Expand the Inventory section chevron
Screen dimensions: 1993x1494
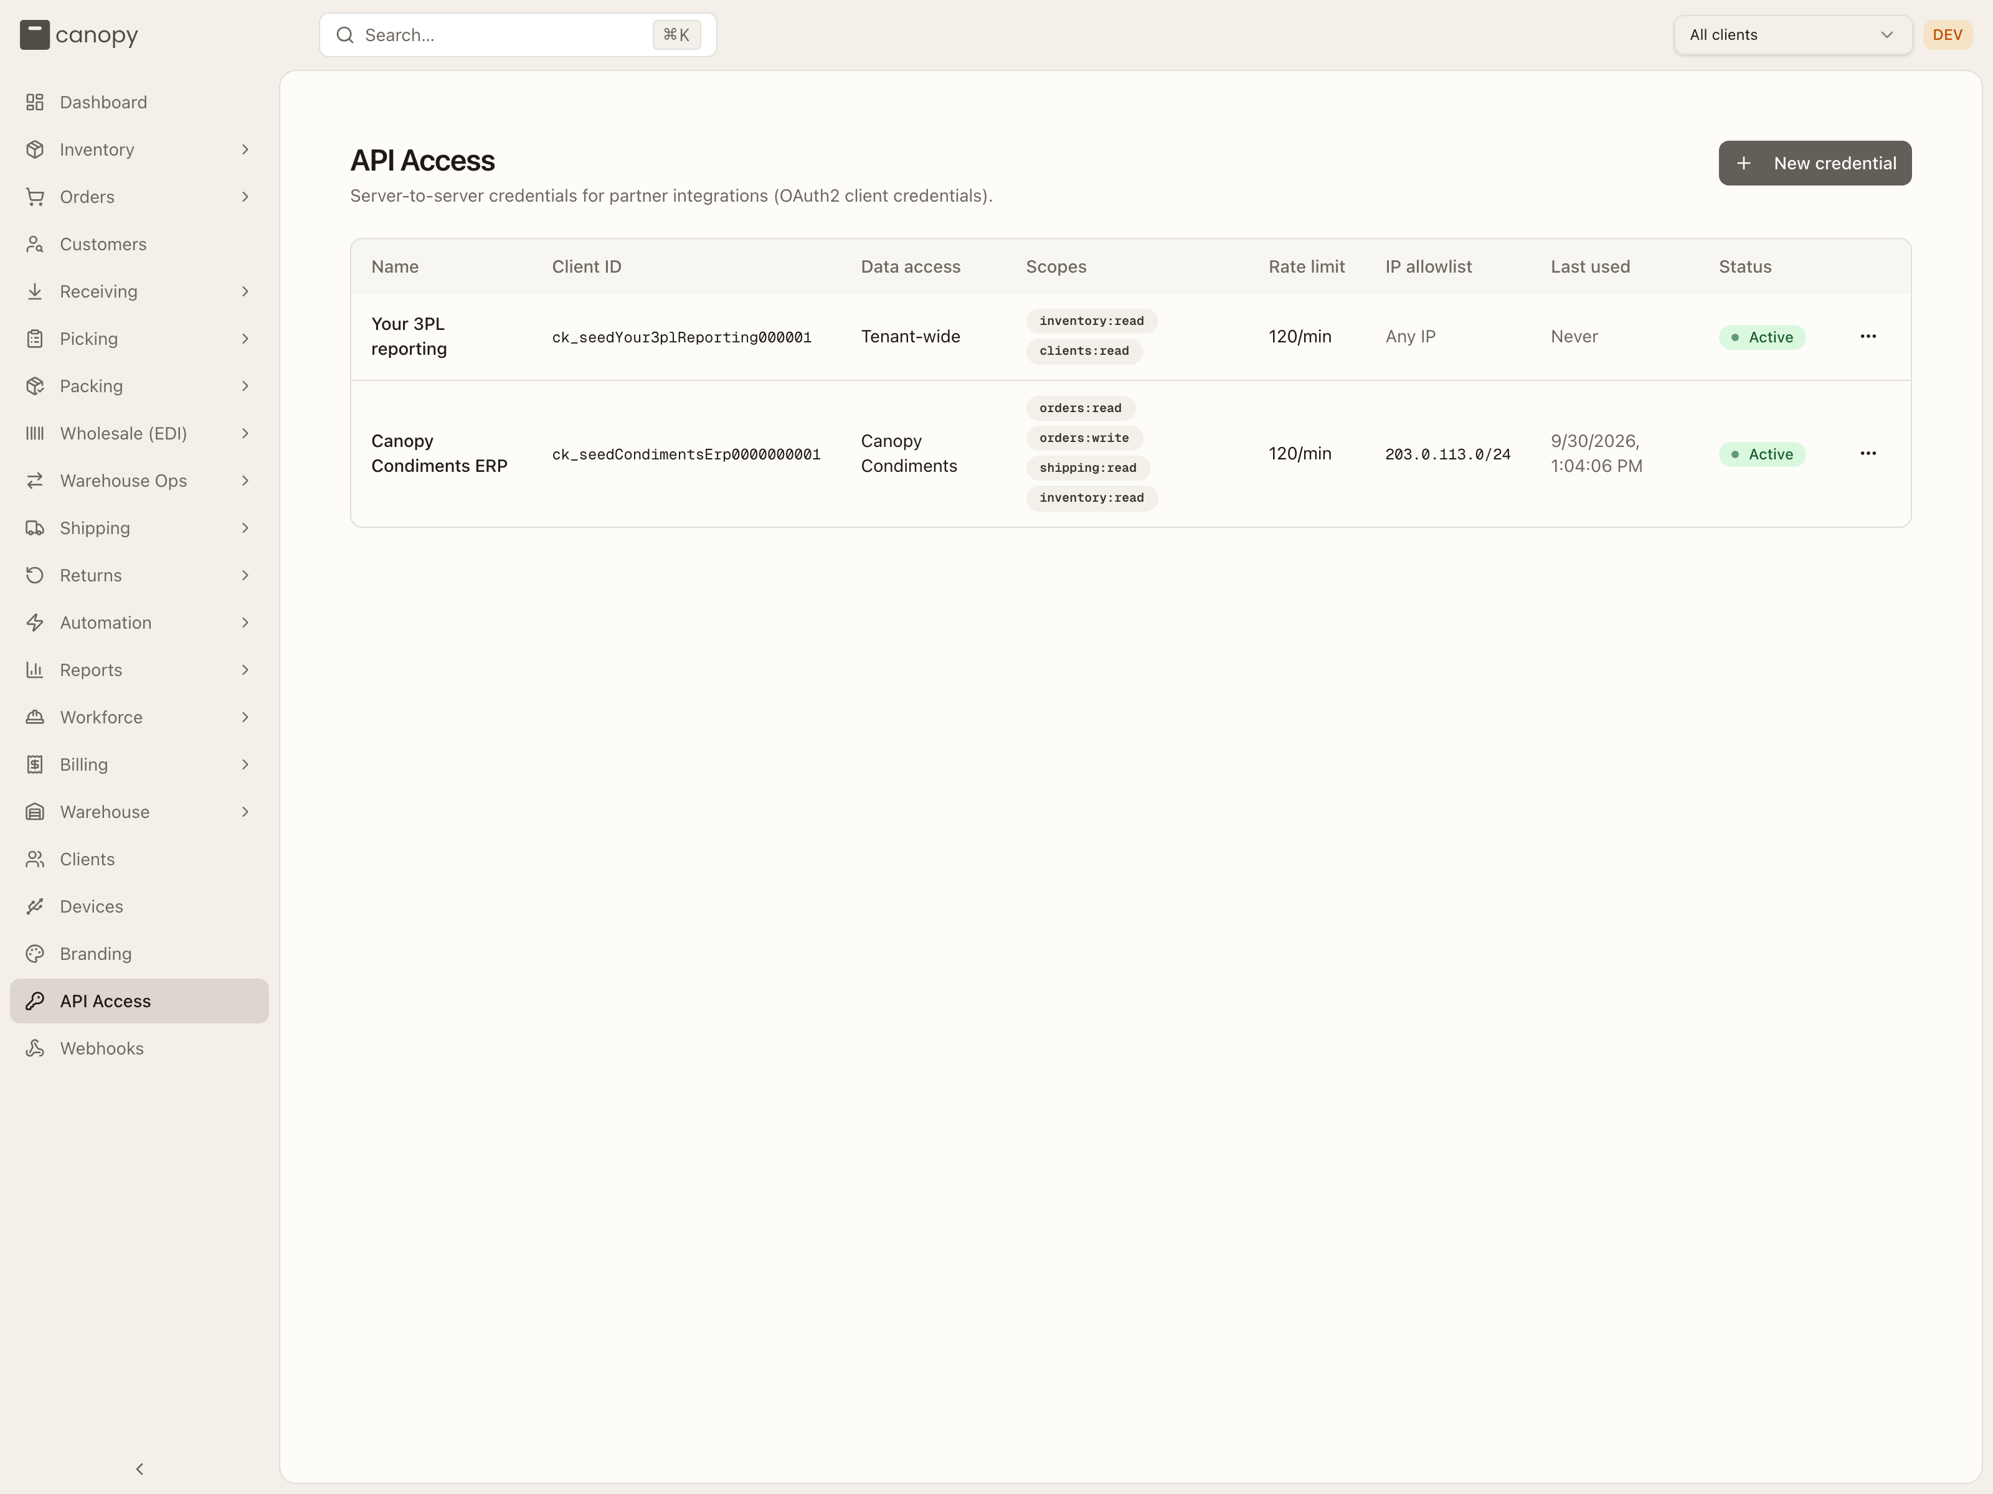pos(245,149)
